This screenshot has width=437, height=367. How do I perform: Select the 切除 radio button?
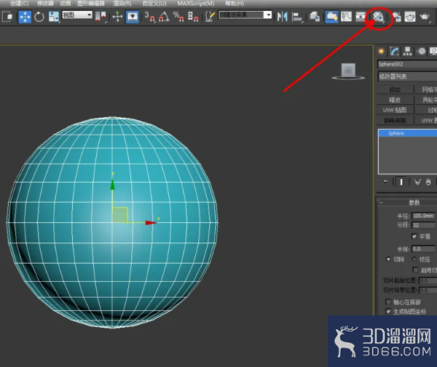(388, 259)
